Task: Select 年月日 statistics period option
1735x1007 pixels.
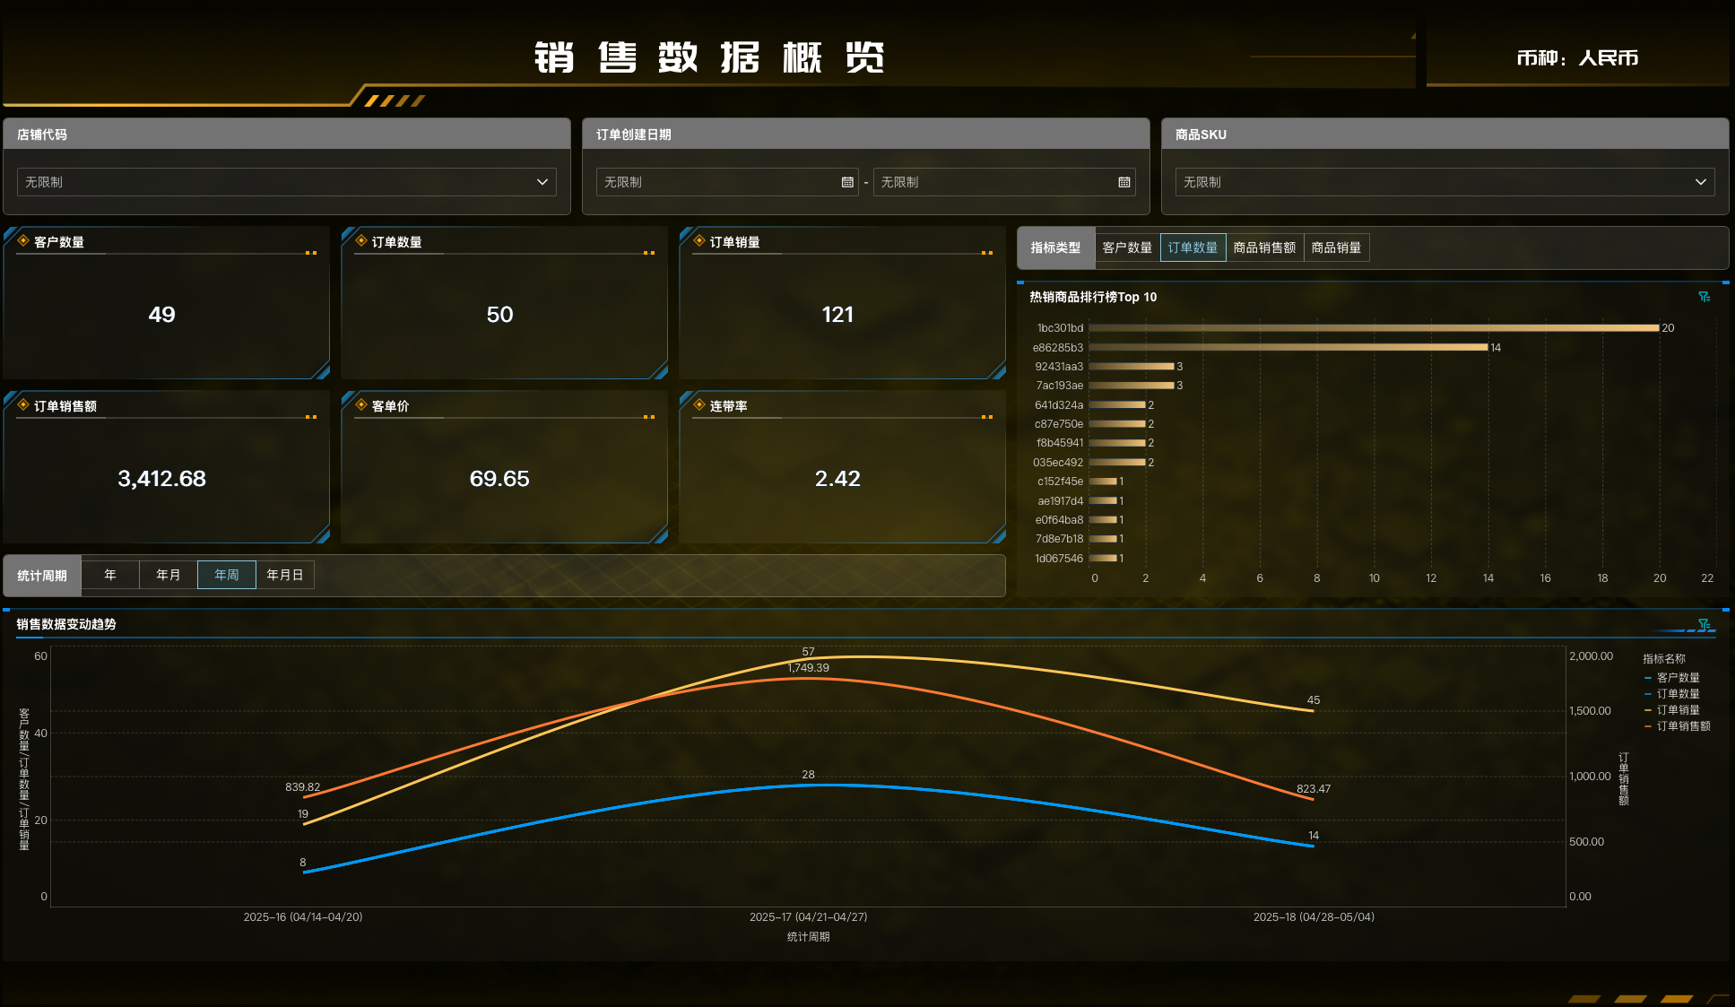Action: pyautogui.click(x=285, y=575)
